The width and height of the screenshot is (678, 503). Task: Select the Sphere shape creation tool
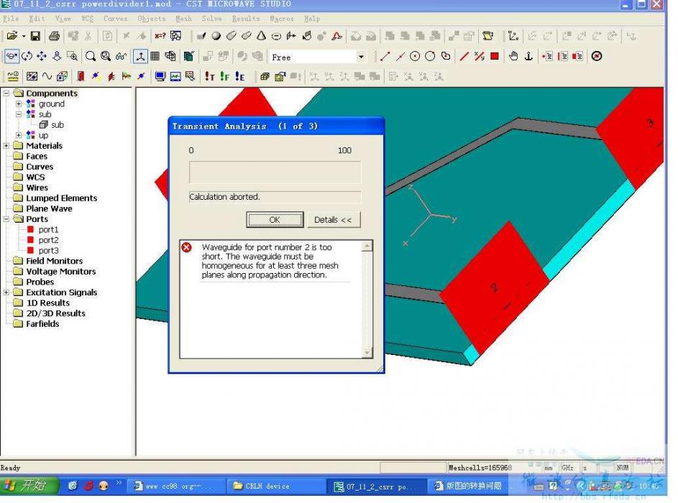[x=216, y=36]
